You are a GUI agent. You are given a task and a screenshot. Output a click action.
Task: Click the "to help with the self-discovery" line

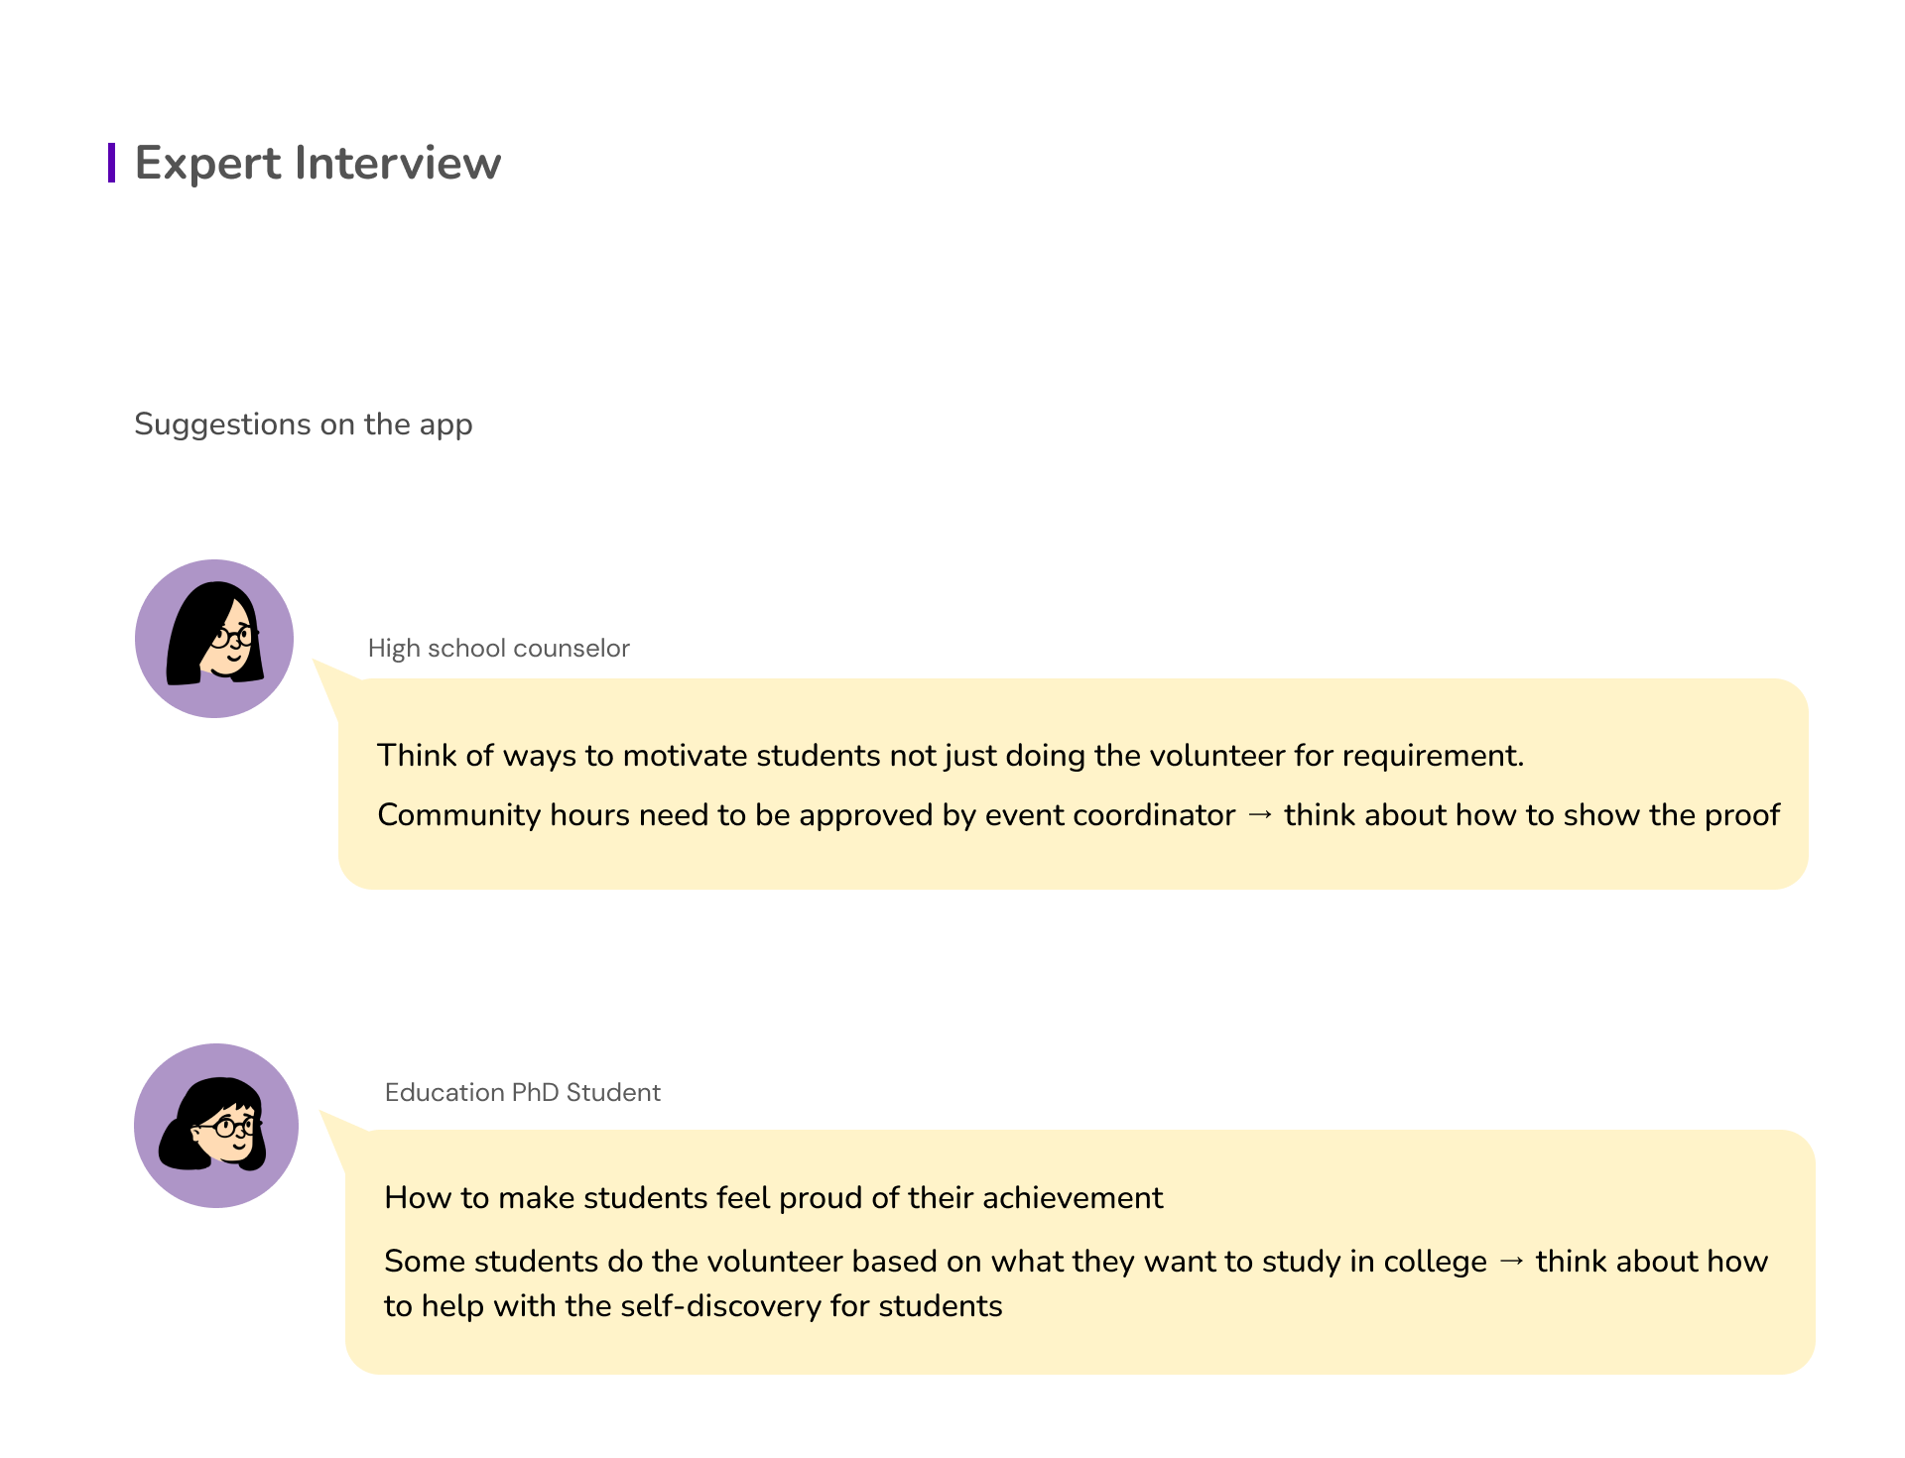(x=693, y=1306)
